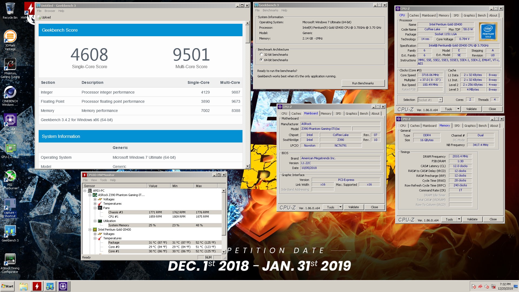Image resolution: width=519 pixels, height=292 pixels.
Task: Switch to SPD tab in CPU-Z Mainboard window
Action: click(338, 114)
